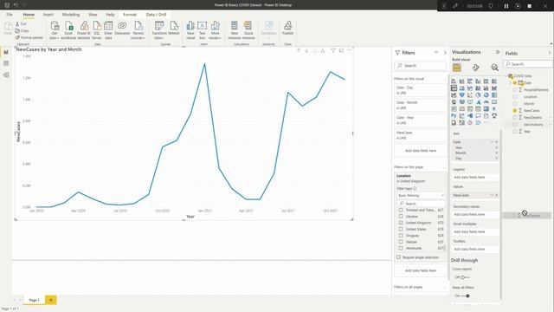
Task: Open Recent sources dropdown
Action: (138, 30)
